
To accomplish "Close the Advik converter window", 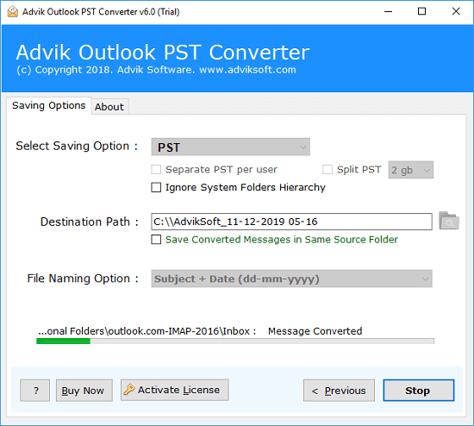I will [x=456, y=11].
